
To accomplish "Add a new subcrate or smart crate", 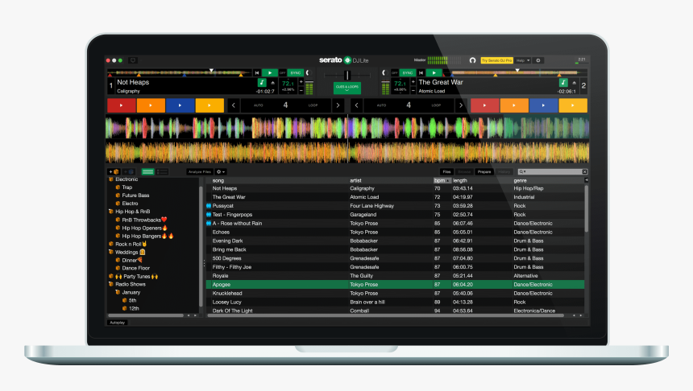I will (129, 171).
